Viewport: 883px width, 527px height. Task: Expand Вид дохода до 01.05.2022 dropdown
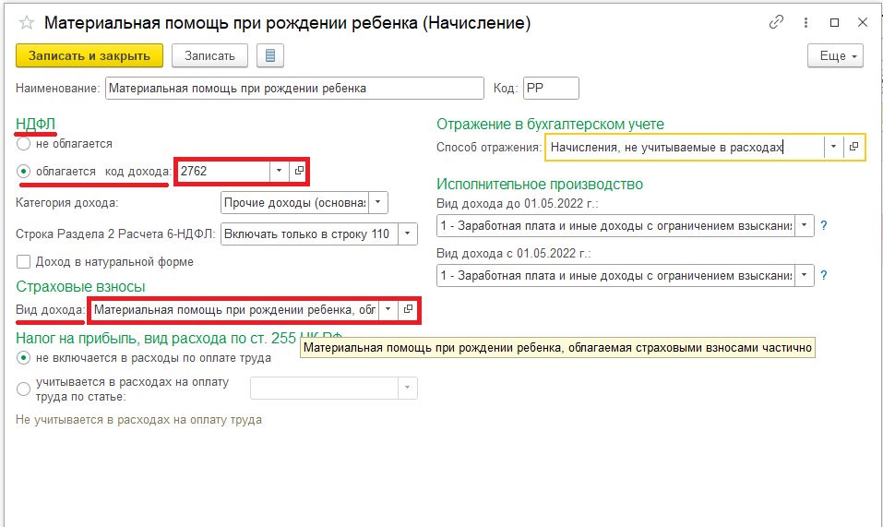(805, 226)
